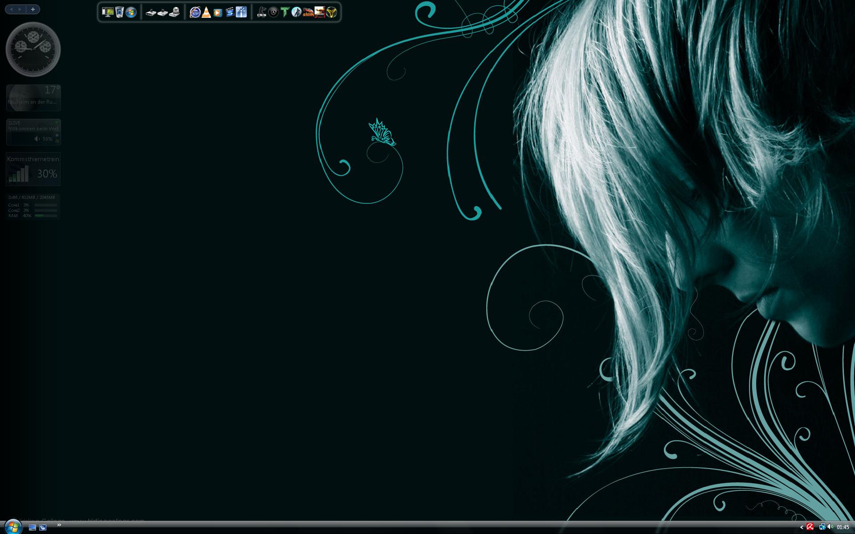Open the DVD drive dock icon
This screenshot has width=855, height=534.
point(174,12)
